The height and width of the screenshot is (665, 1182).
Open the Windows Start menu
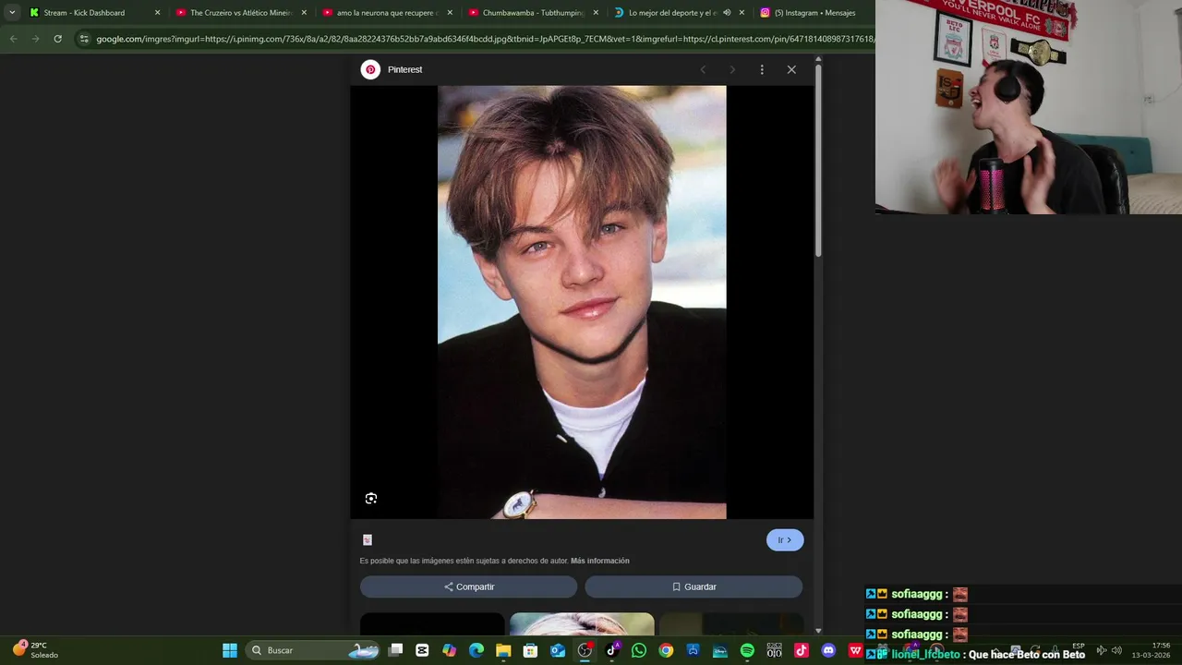click(x=230, y=650)
